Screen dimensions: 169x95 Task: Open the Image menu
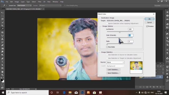pyautogui.click(x=17, y=2)
